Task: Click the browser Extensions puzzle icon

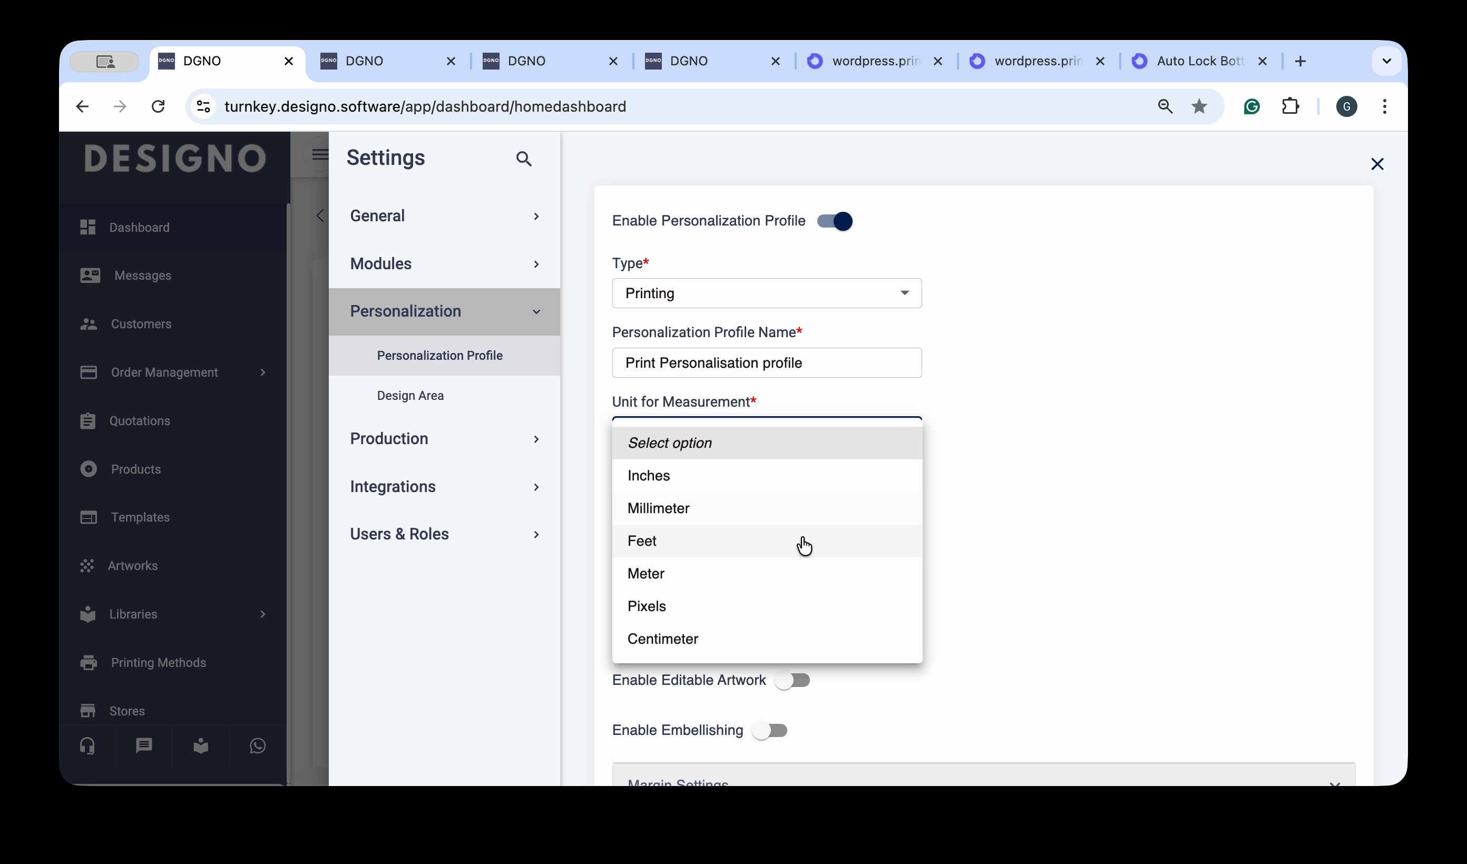Action: (1290, 106)
